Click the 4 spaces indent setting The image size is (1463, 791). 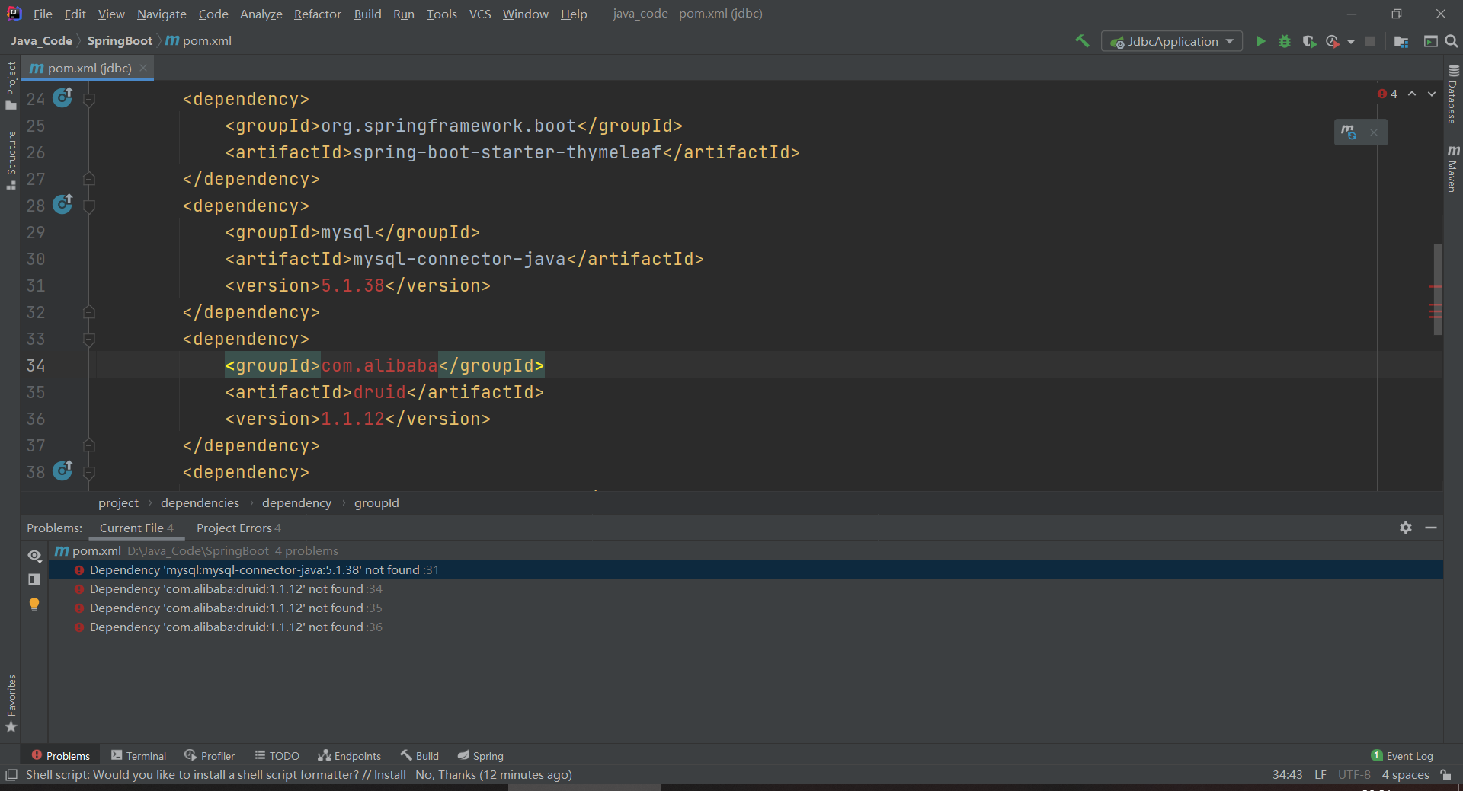[1405, 774]
